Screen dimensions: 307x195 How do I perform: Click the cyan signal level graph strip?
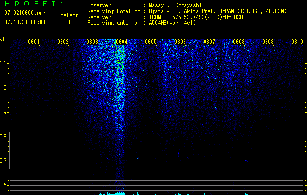click(x=157, y=194)
